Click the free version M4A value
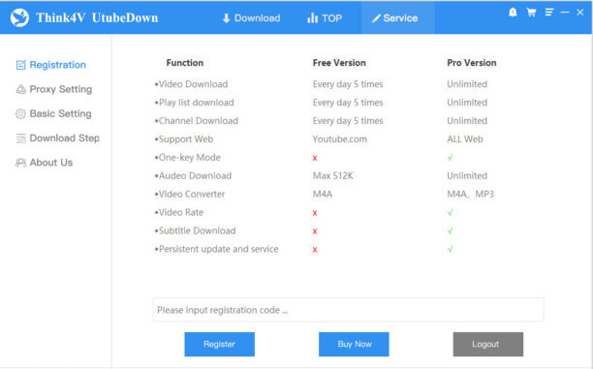This screenshot has height=369, width=593. click(x=323, y=195)
